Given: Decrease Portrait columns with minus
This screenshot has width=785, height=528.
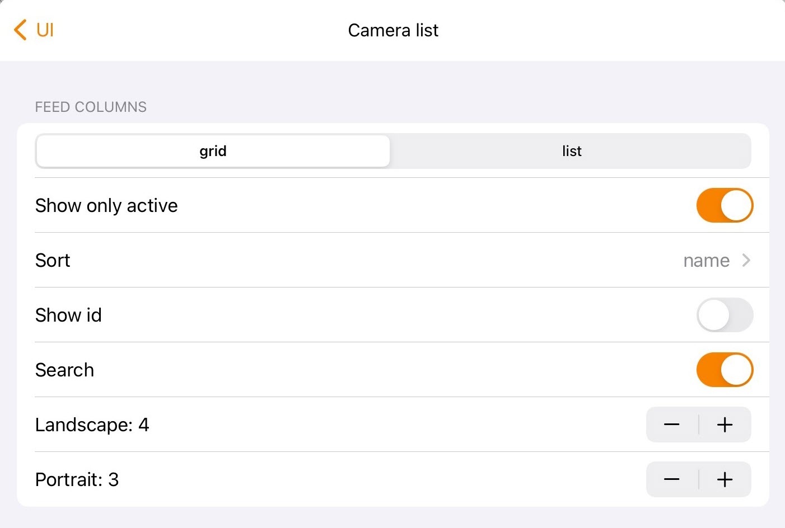Looking at the screenshot, I should tap(672, 479).
